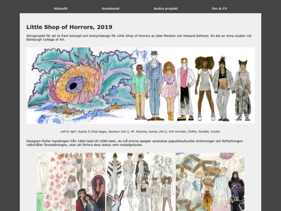Go to Andra projekt page

click(165, 9)
